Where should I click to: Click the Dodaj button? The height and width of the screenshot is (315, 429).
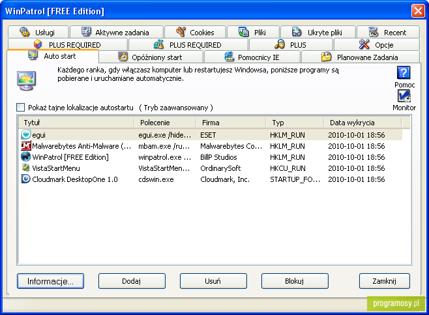click(x=132, y=281)
